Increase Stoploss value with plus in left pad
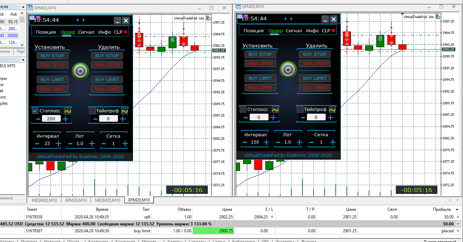This screenshot has width=463, height=242. pos(66,119)
